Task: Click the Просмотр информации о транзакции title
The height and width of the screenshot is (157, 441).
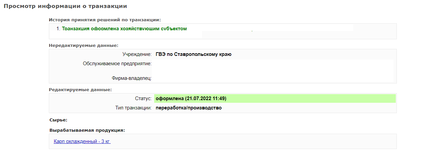Action: click(x=65, y=6)
